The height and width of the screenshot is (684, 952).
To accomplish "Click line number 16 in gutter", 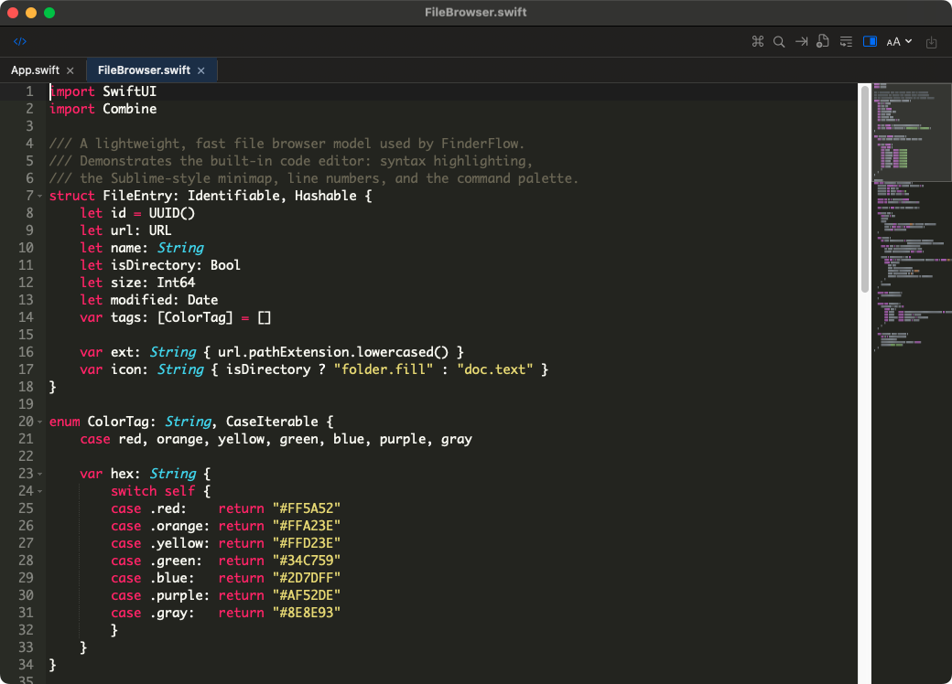I will pyautogui.click(x=27, y=352).
